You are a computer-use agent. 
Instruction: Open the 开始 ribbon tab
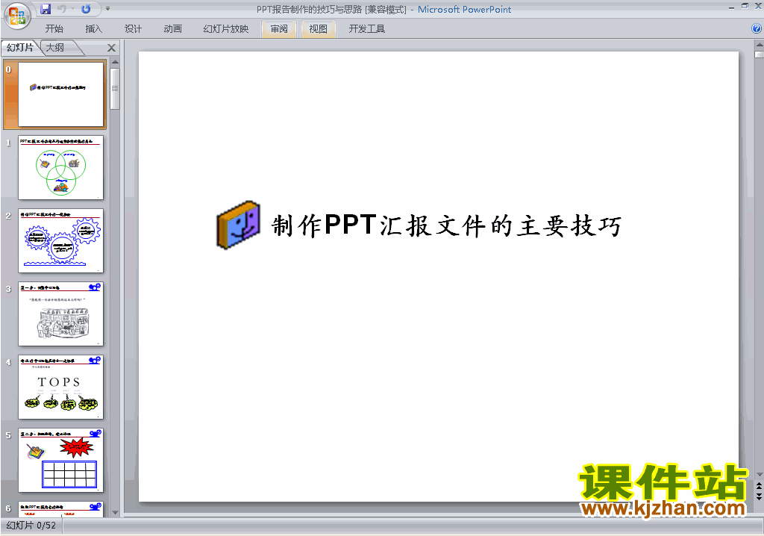(x=54, y=29)
